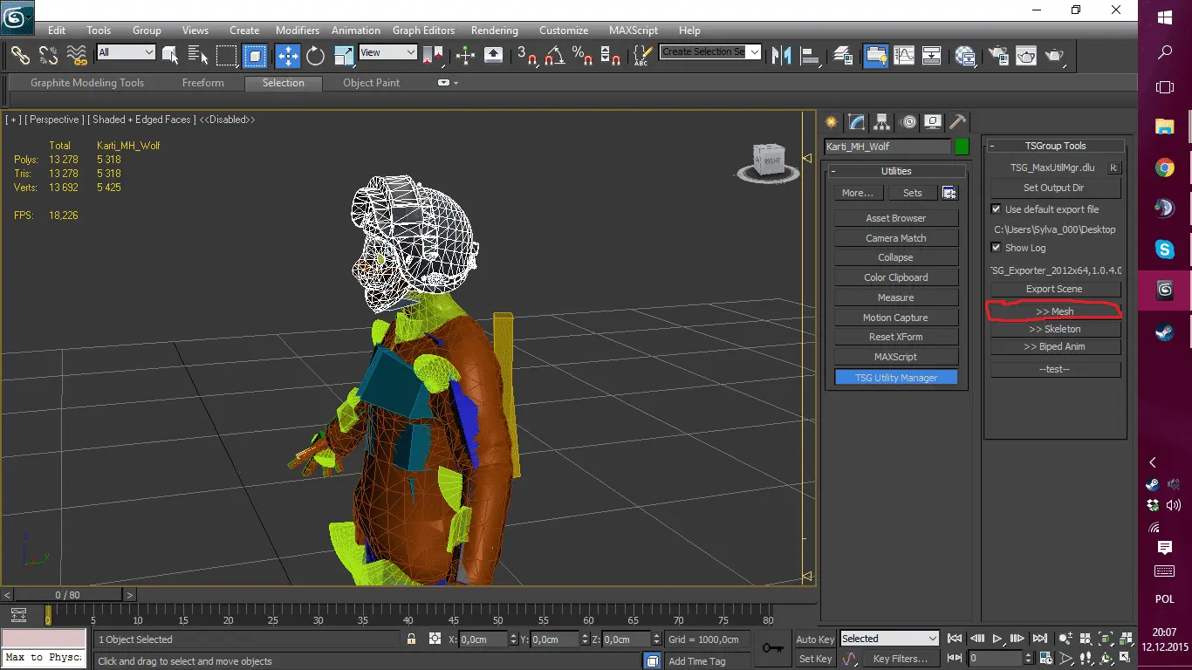The width and height of the screenshot is (1192, 670).
Task: Open the Select by Name list
Action: coord(198,56)
